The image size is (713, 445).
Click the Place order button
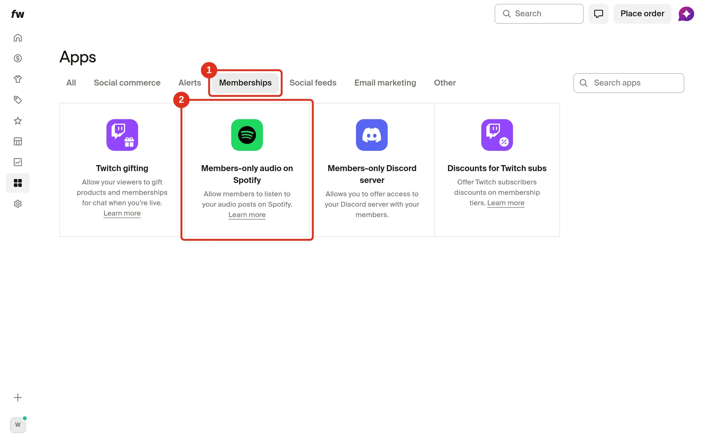642,14
